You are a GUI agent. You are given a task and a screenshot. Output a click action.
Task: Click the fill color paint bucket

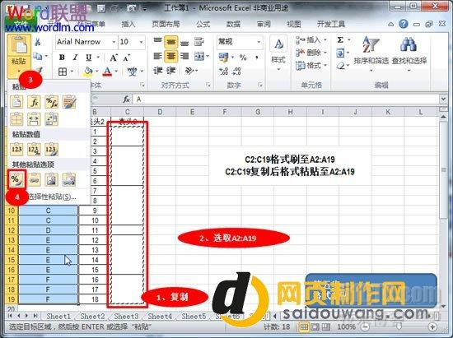pos(88,71)
